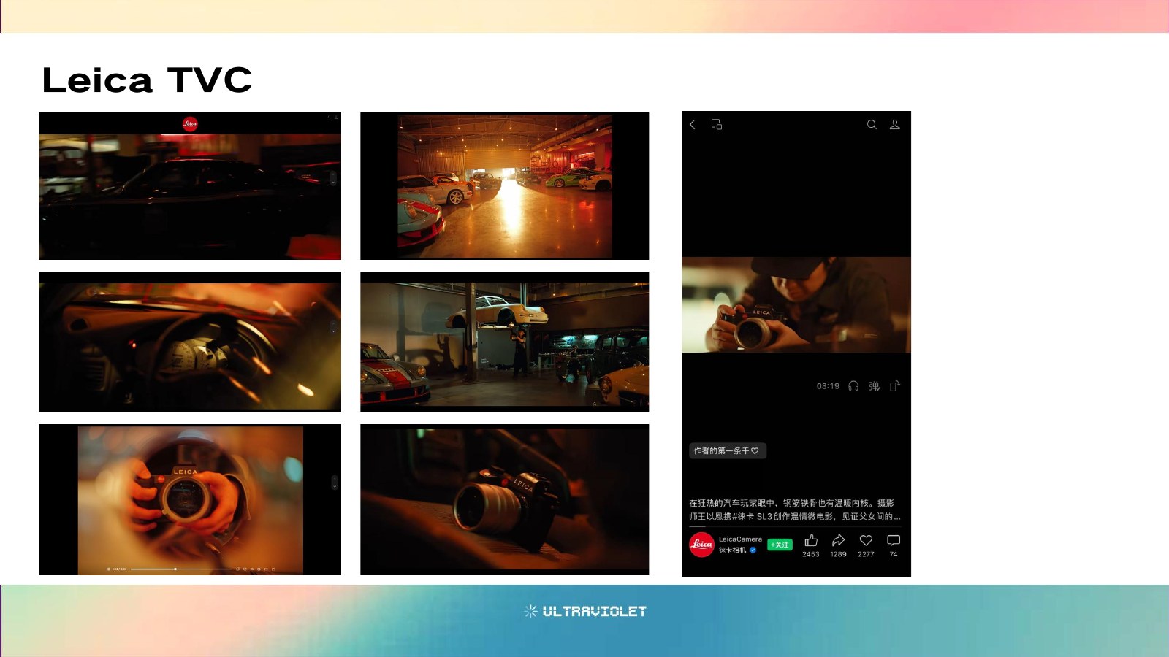This screenshot has height=657, width=1169.
Task: Open picture-in-picture icon beside back arrow
Action: tap(717, 125)
